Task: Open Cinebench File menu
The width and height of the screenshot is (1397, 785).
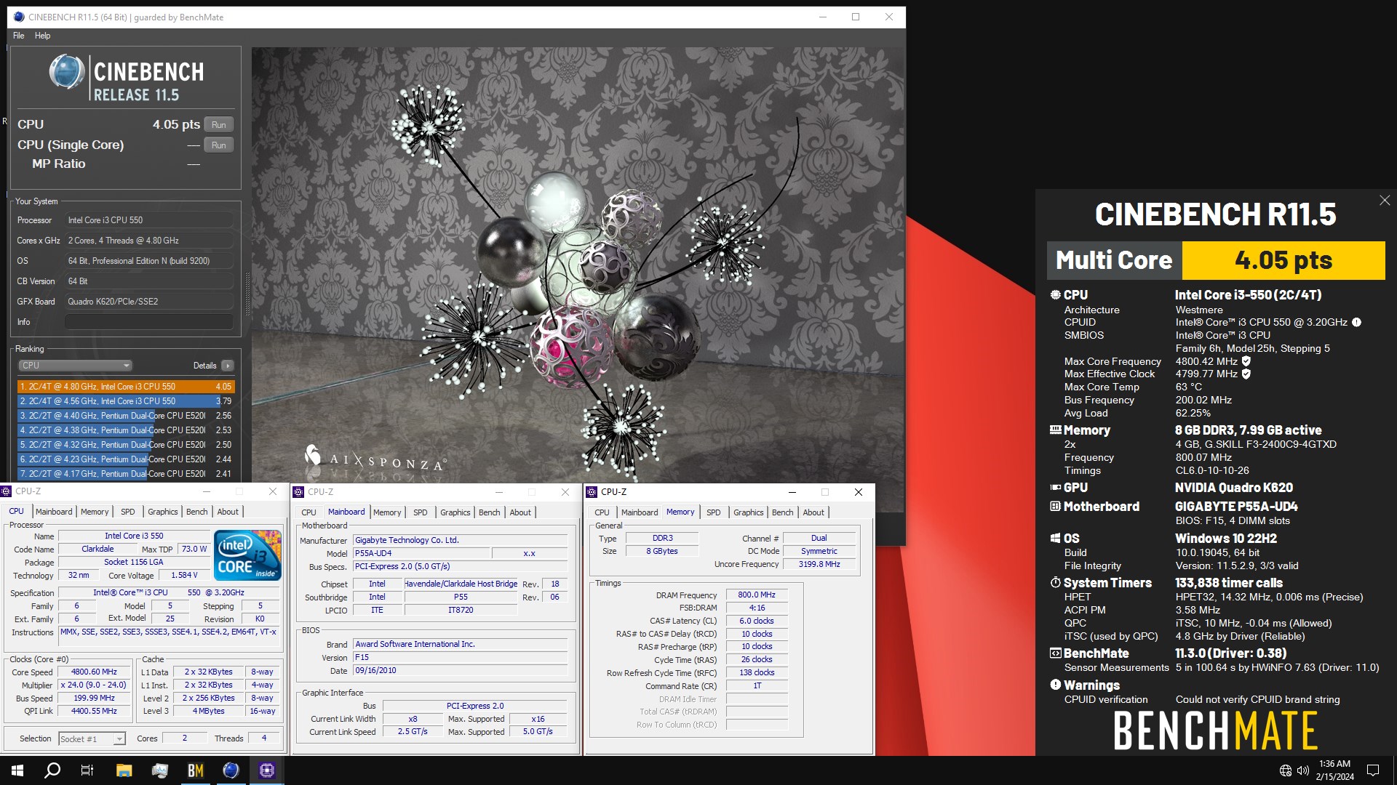Action: (19, 36)
